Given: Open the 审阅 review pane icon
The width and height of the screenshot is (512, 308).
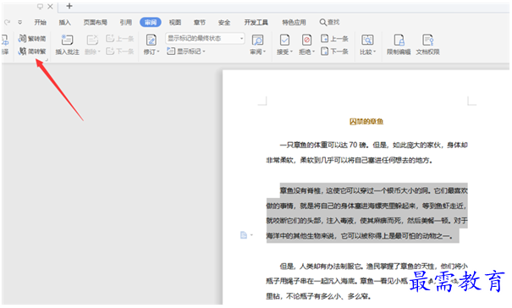Looking at the screenshot, I should pyautogui.click(x=257, y=40).
